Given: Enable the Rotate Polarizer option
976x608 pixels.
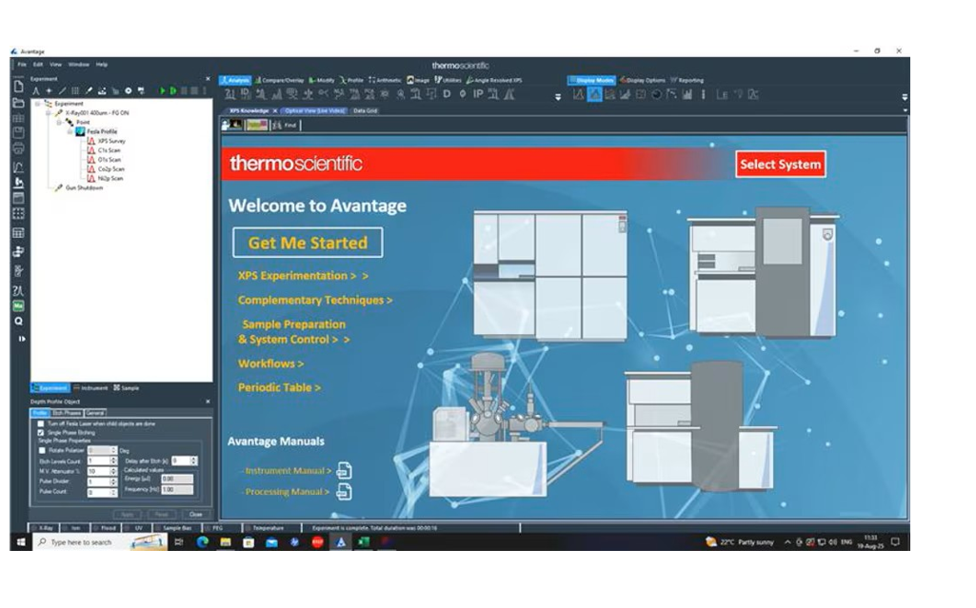Looking at the screenshot, I should click(x=41, y=451).
